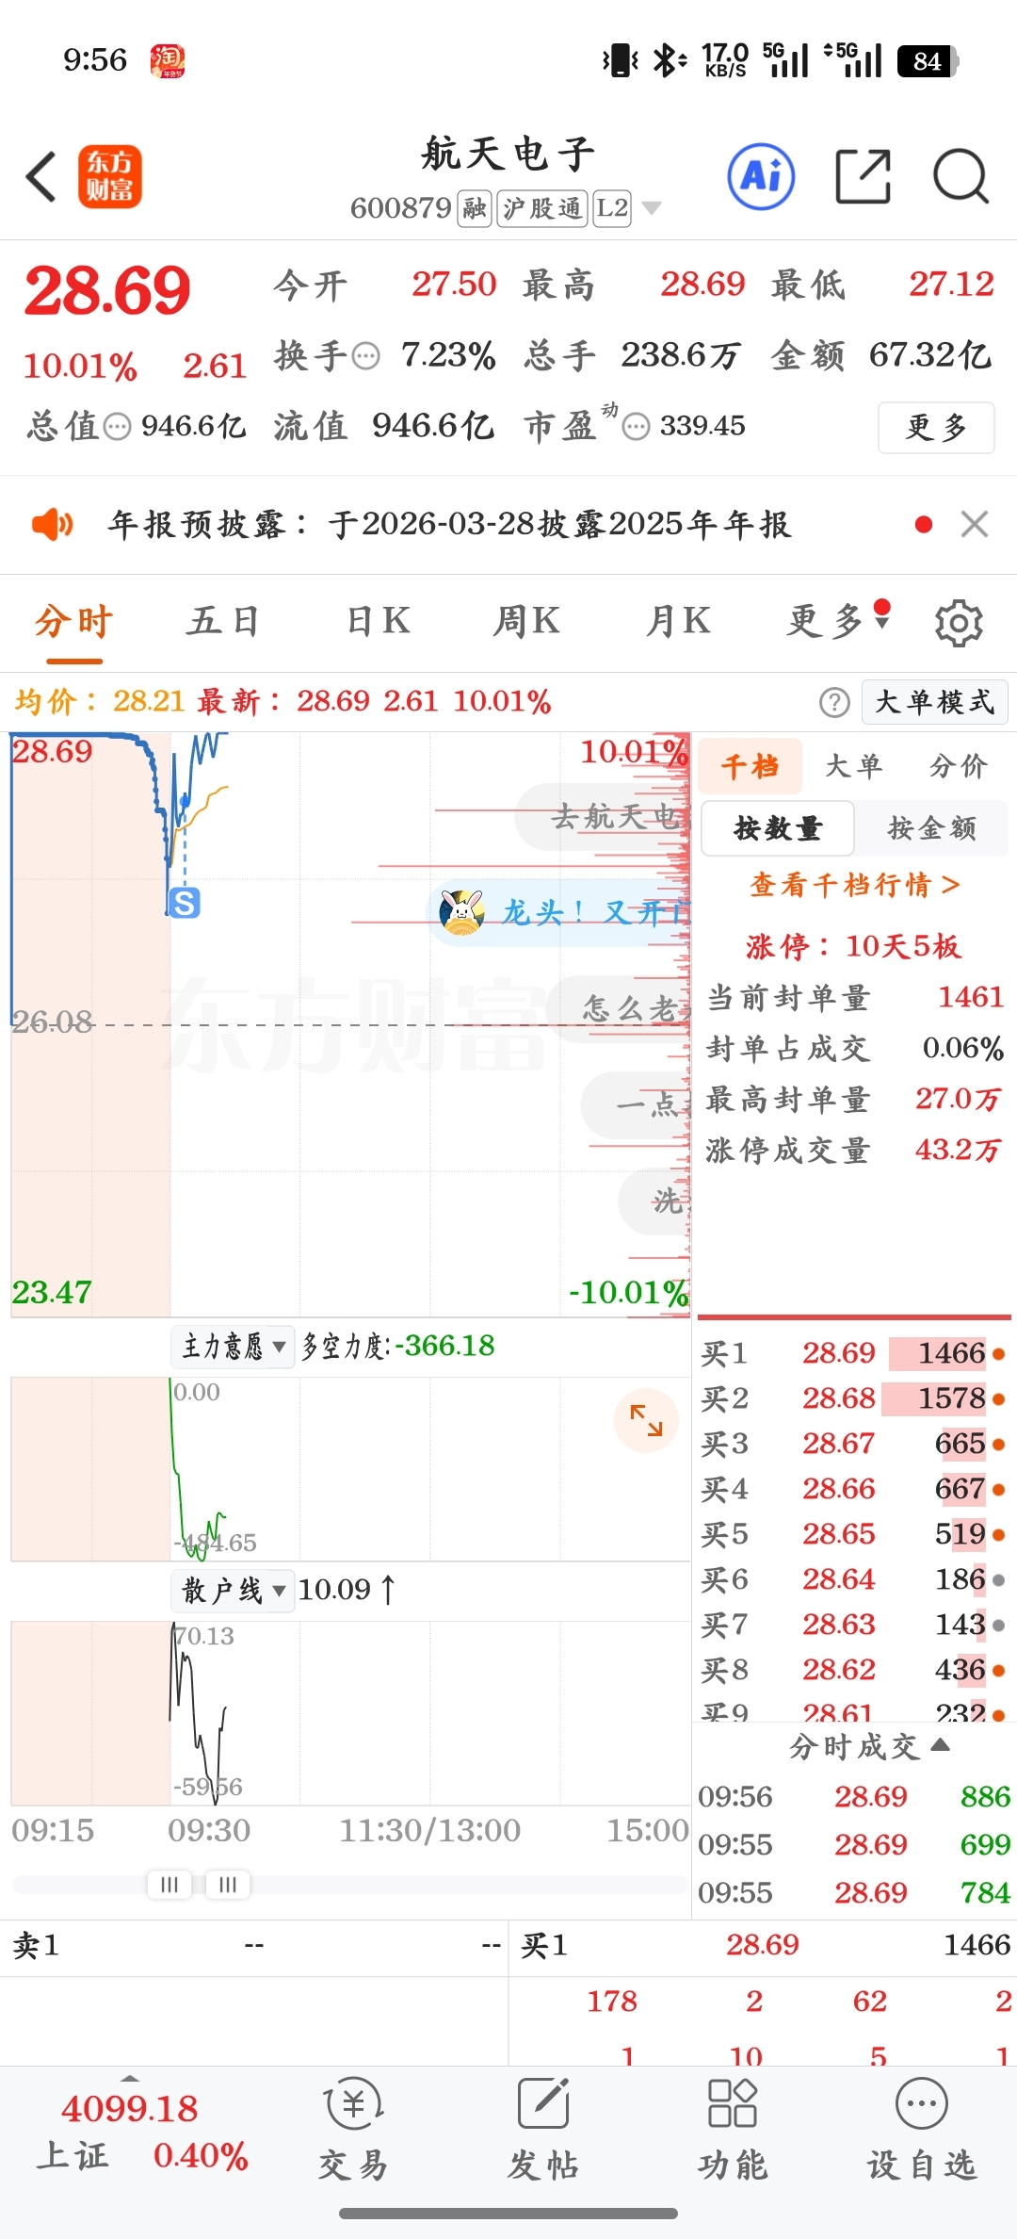Select 五日 chart tab
This screenshot has height=2239, width=1017.
pos(222,621)
